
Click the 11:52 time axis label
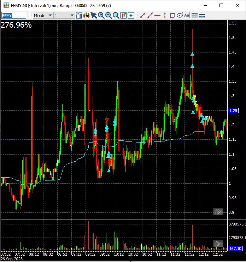pyautogui.click(x=189, y=254)
